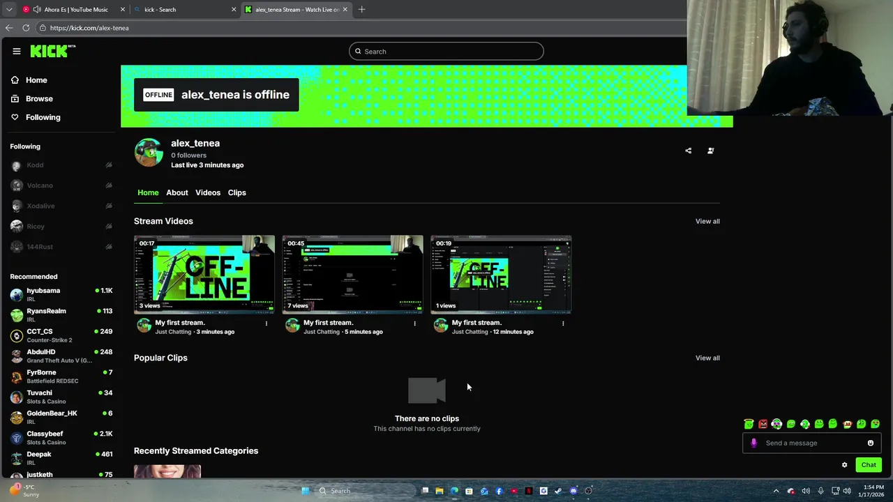Open tab search dropdown arrow
The image size is (893, 502).
pos(9,10)
